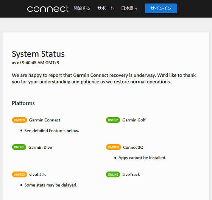Click the ONLINE badge beside Garmin Dive
This screenshot has width=212, height=200.
tap(19, 147)
